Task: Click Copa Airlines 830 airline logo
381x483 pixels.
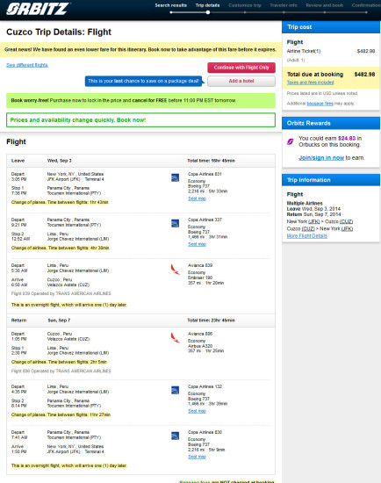Action: point(175,436)
